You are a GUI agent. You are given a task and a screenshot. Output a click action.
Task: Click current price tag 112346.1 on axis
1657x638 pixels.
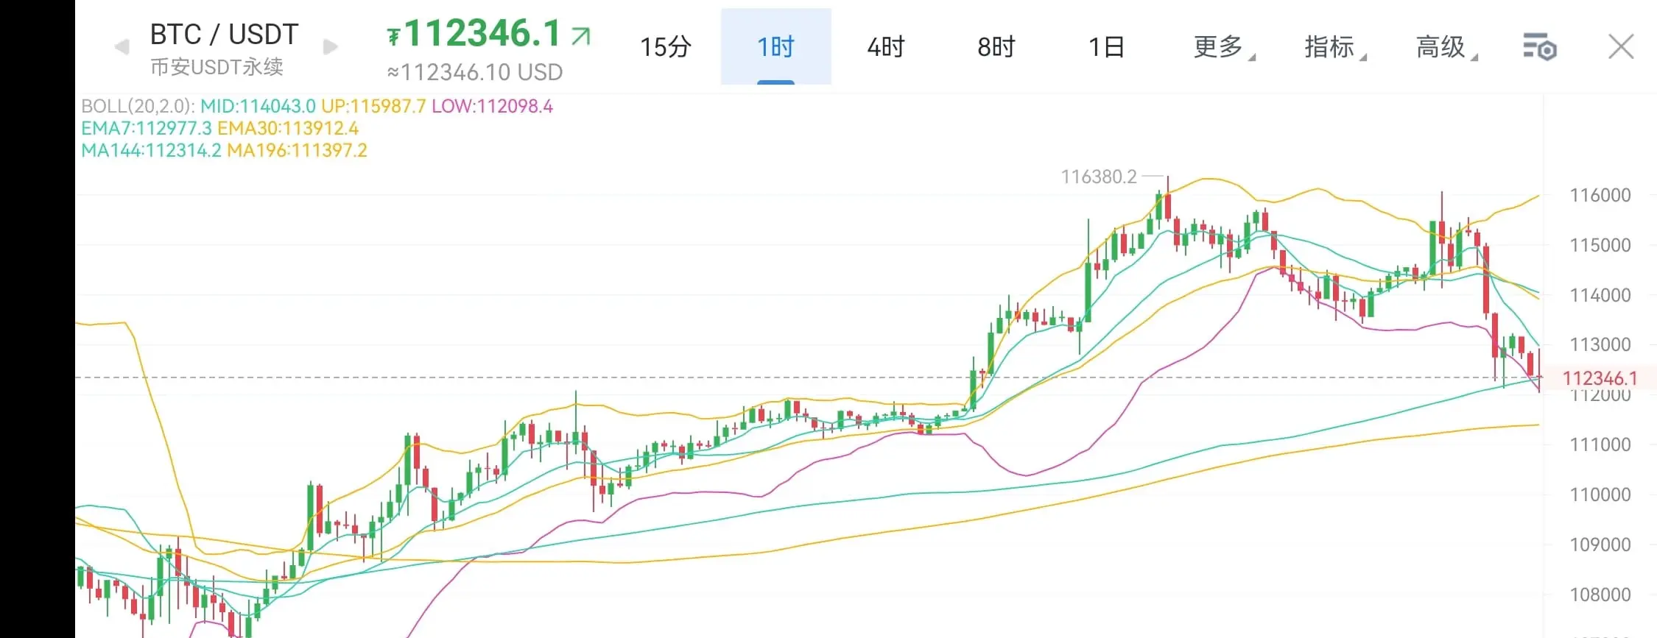tap(1600, 378)
